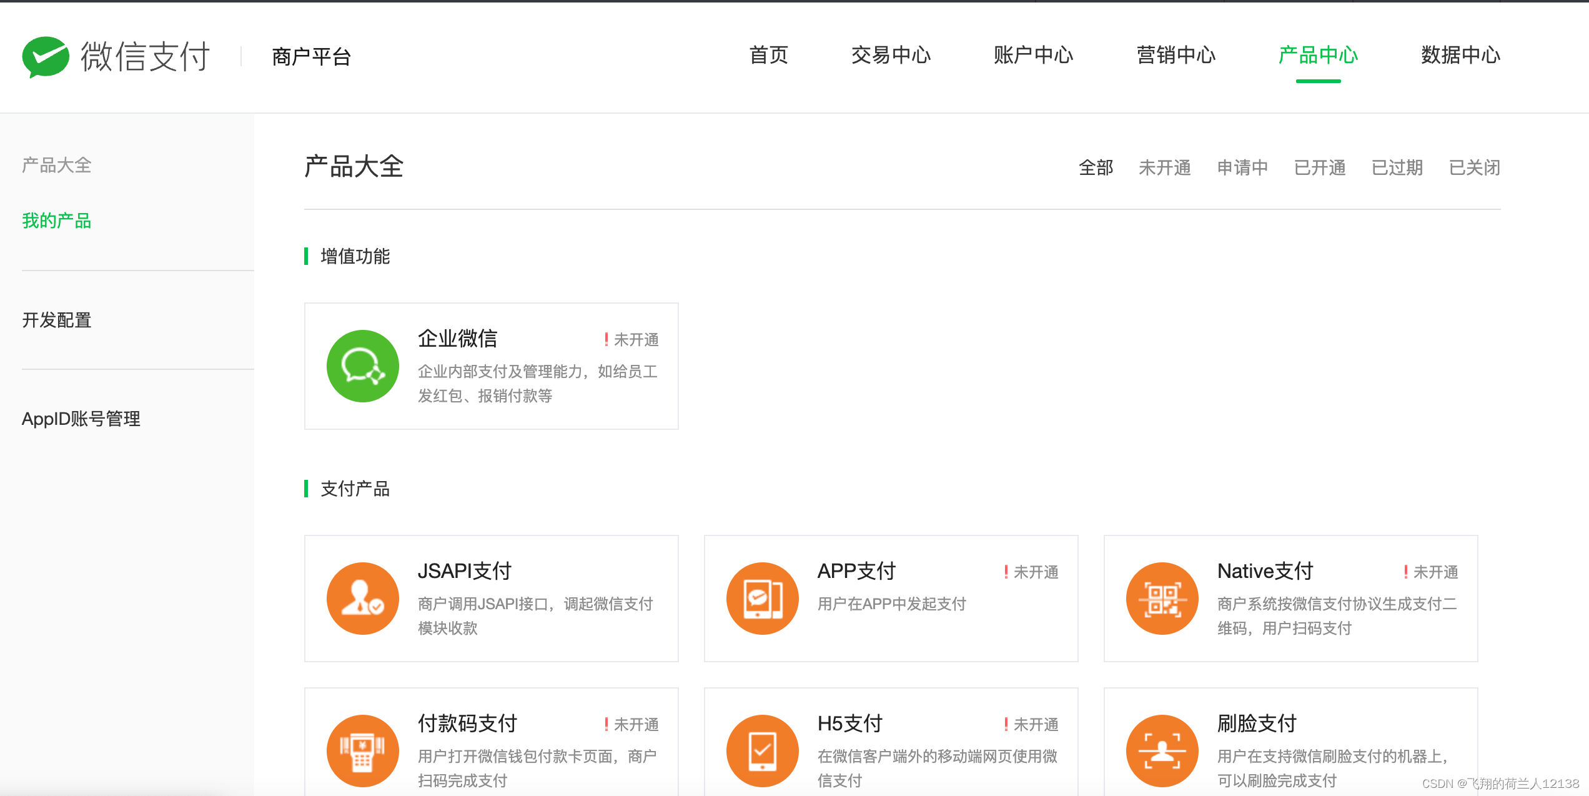Viewport: 1589px width, 796px height.
Task: Click the APP支付 orange phone icon
Action: tap(762, 599)
